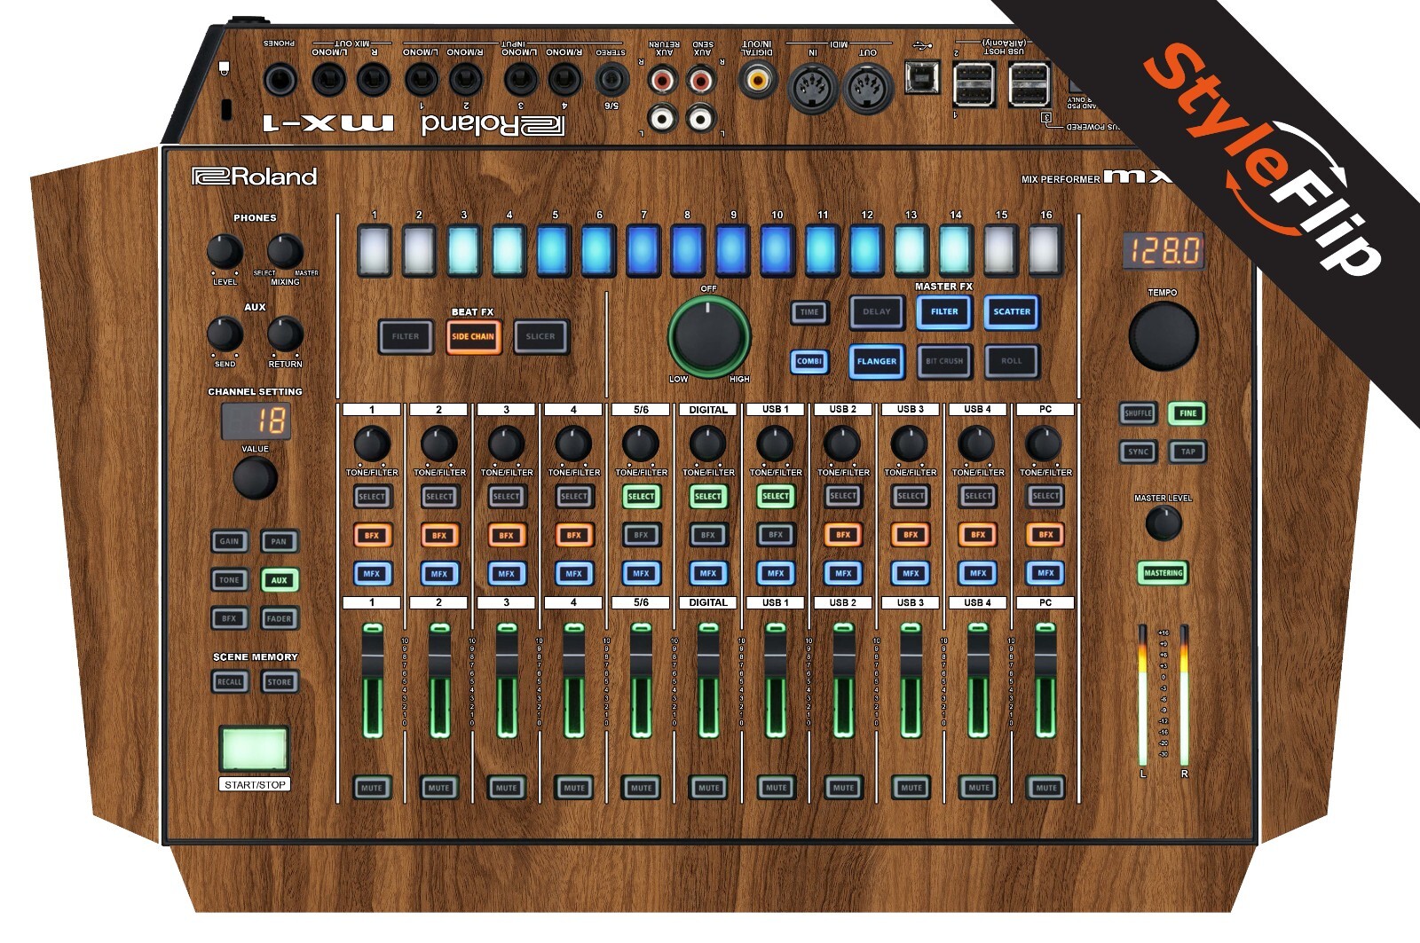Image resolution: width=1420 pixels, height=943 pixels.
Task: Mute the PC channel
Action: [x=1045, y=788]
